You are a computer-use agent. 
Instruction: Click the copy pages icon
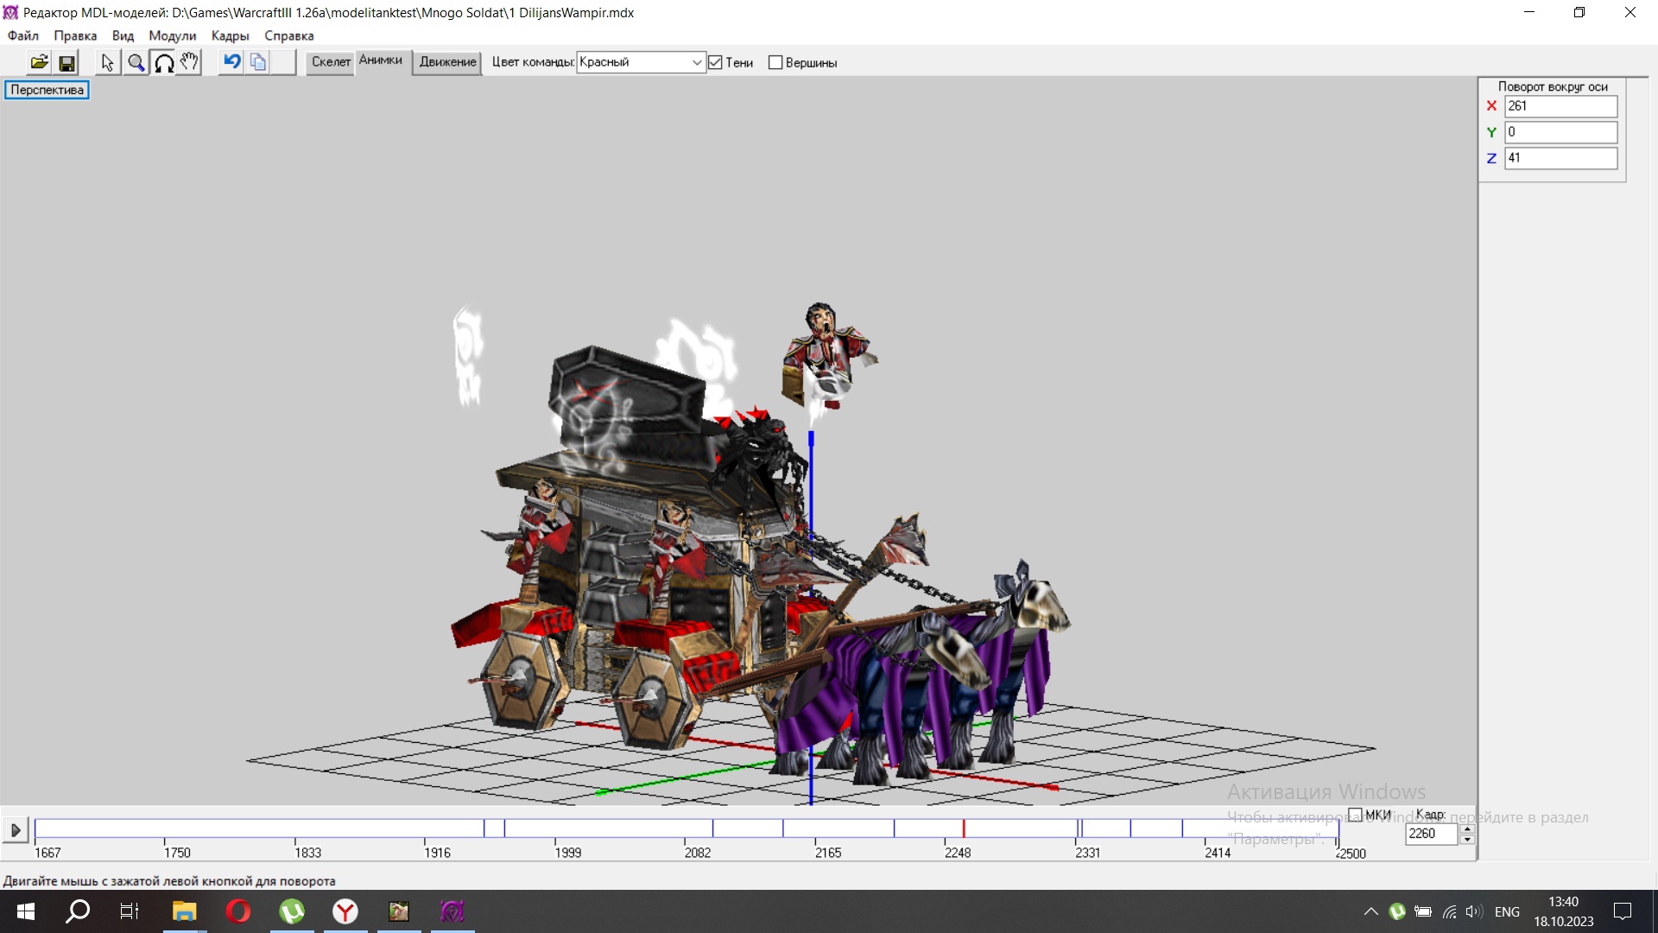point(257,62)
